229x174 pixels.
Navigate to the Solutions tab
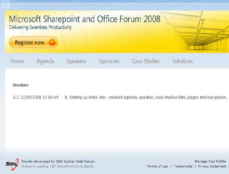coord(183,61)
